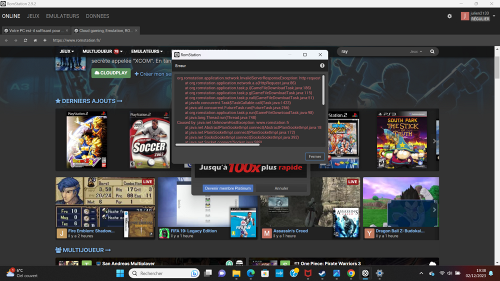Go to the browser home page icon
The height and width of the screenshot is (281, 500).
(35, 40)
